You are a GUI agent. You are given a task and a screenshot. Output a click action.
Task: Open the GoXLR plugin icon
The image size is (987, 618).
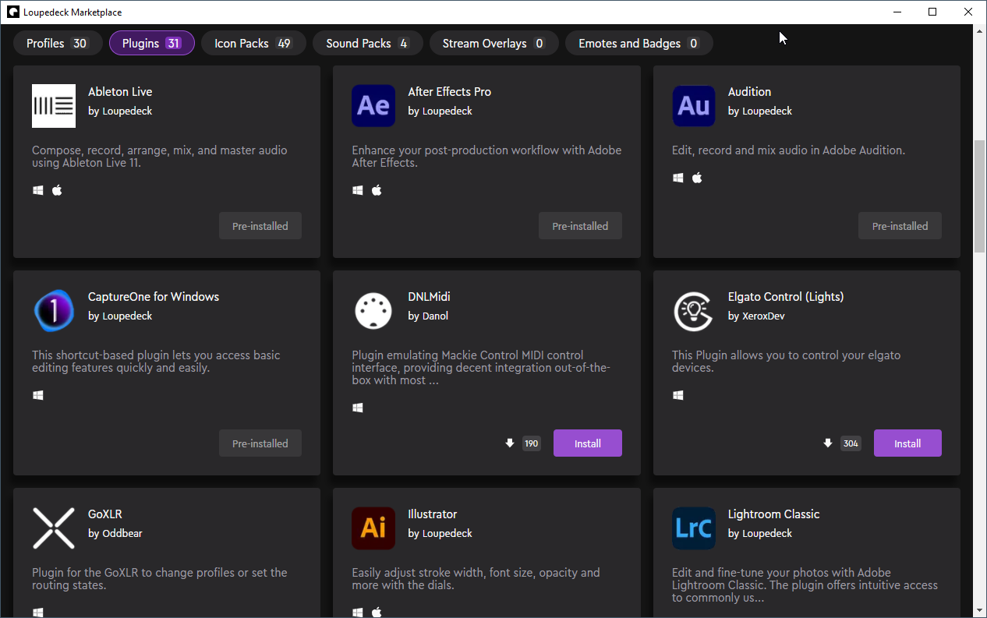(54, 528)
